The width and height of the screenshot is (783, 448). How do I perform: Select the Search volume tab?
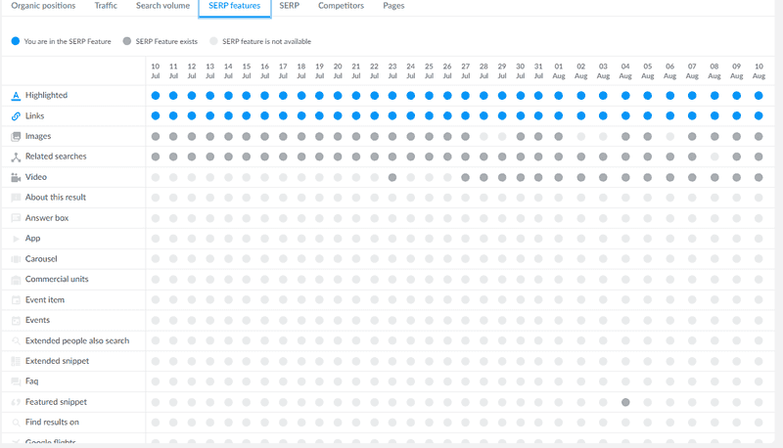click(x=162, y=6)
